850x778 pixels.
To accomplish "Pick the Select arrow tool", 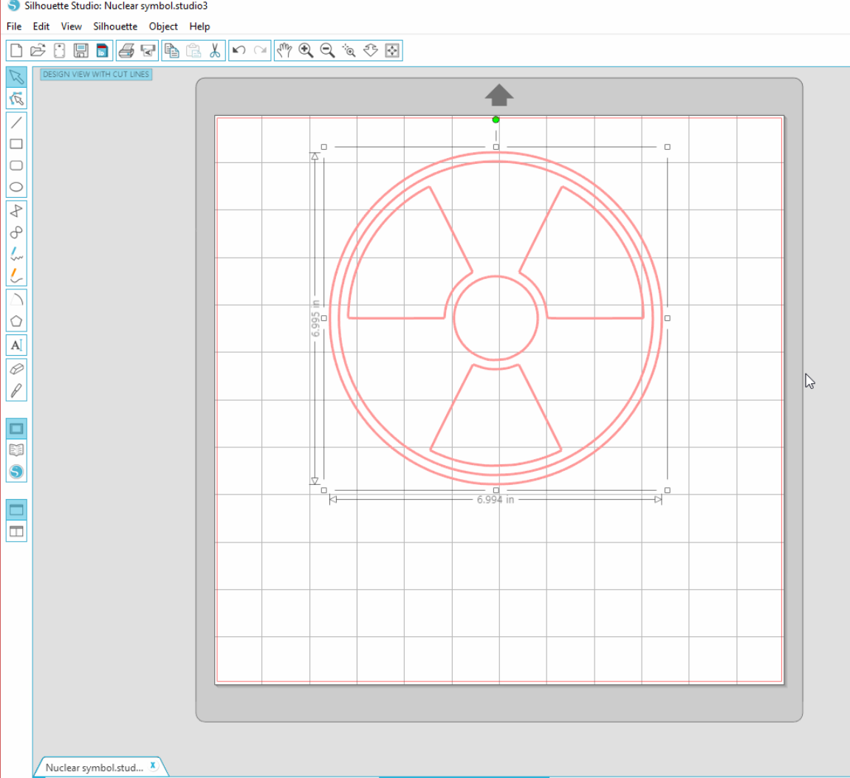I will 16,76.
